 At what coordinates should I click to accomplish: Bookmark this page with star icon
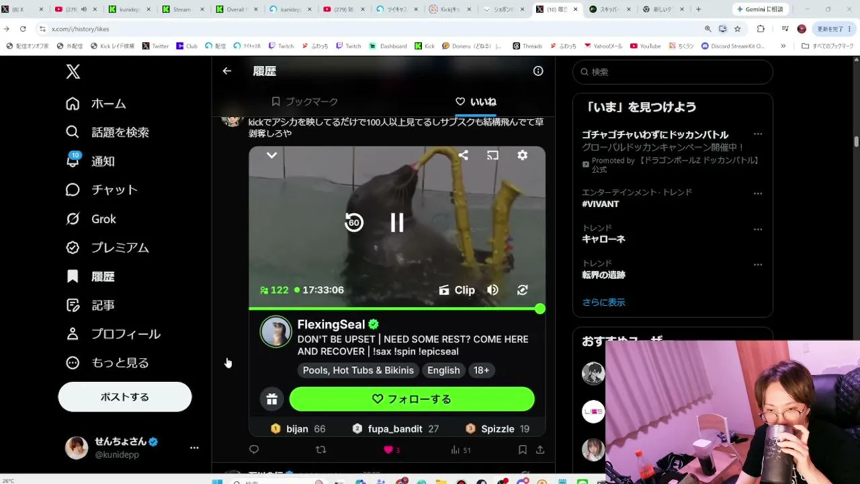pyautogui.click(x=737, y=29)
